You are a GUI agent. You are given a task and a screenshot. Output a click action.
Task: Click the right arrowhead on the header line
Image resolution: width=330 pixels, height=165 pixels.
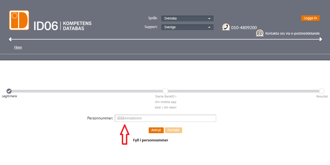320,39
